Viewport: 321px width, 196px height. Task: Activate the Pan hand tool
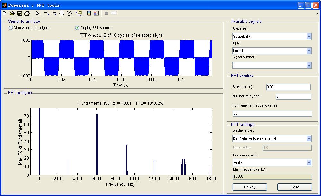61,13
